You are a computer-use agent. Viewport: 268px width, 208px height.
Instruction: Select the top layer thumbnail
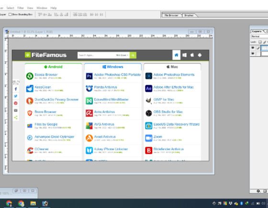[265, 48]
